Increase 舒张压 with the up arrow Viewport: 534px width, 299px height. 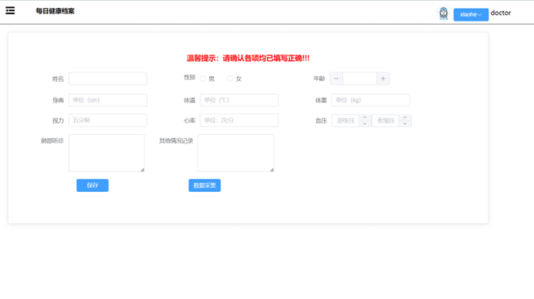(364, 117)
